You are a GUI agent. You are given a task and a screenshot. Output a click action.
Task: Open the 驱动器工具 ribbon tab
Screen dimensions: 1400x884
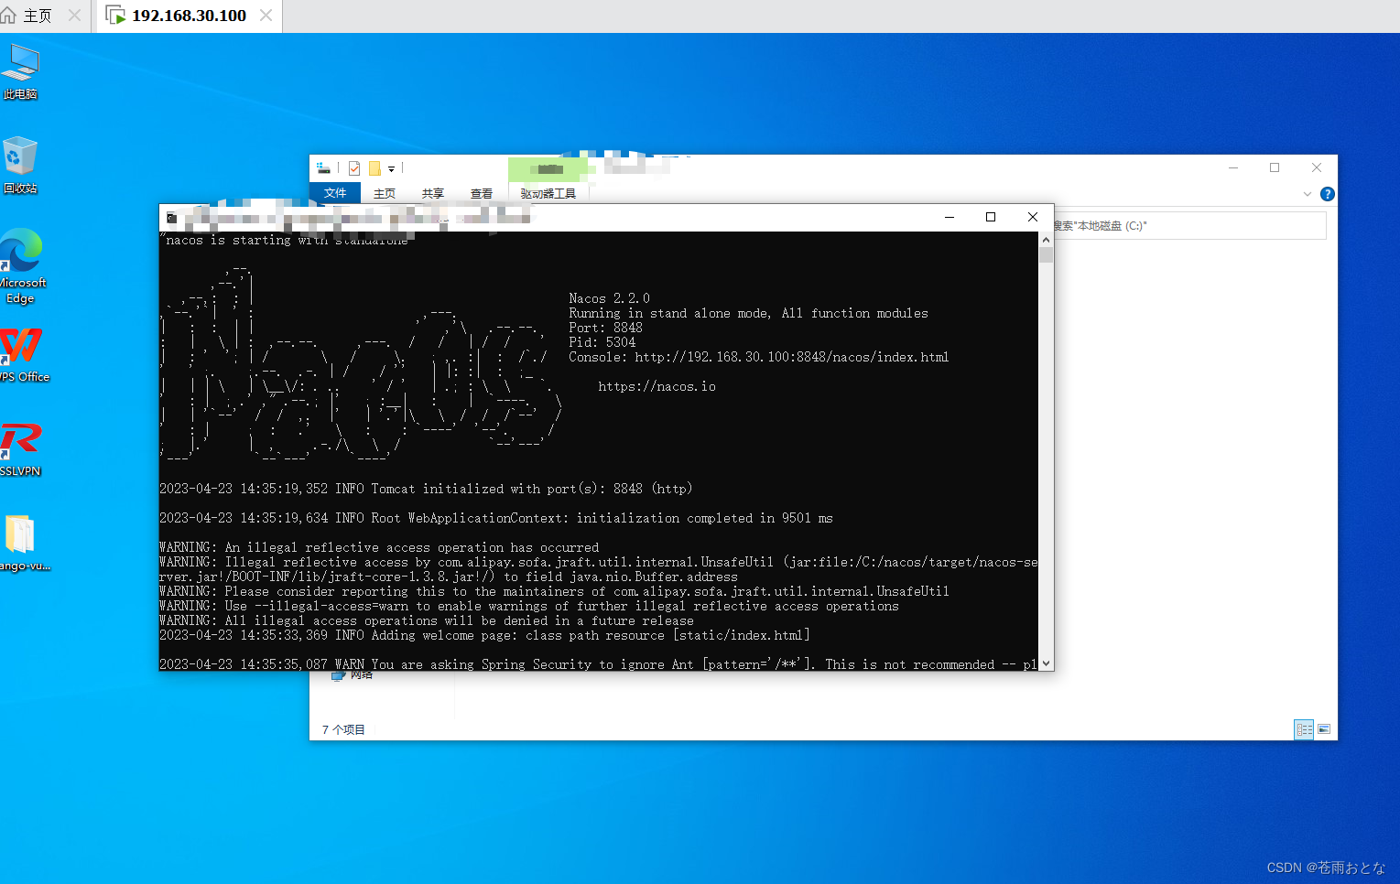pos(548,193)
